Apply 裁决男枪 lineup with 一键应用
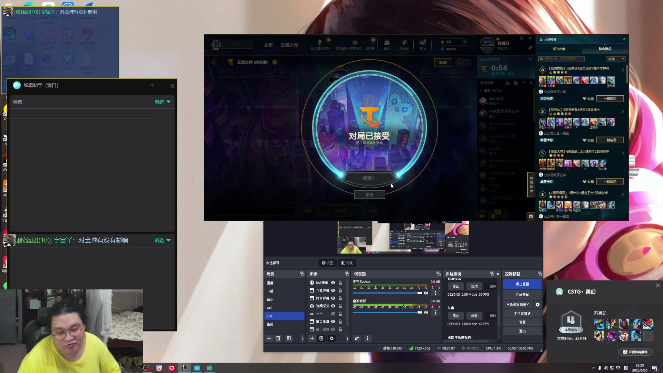The height and width of the screenshot is (373, 663). click(x=610, y=98)
